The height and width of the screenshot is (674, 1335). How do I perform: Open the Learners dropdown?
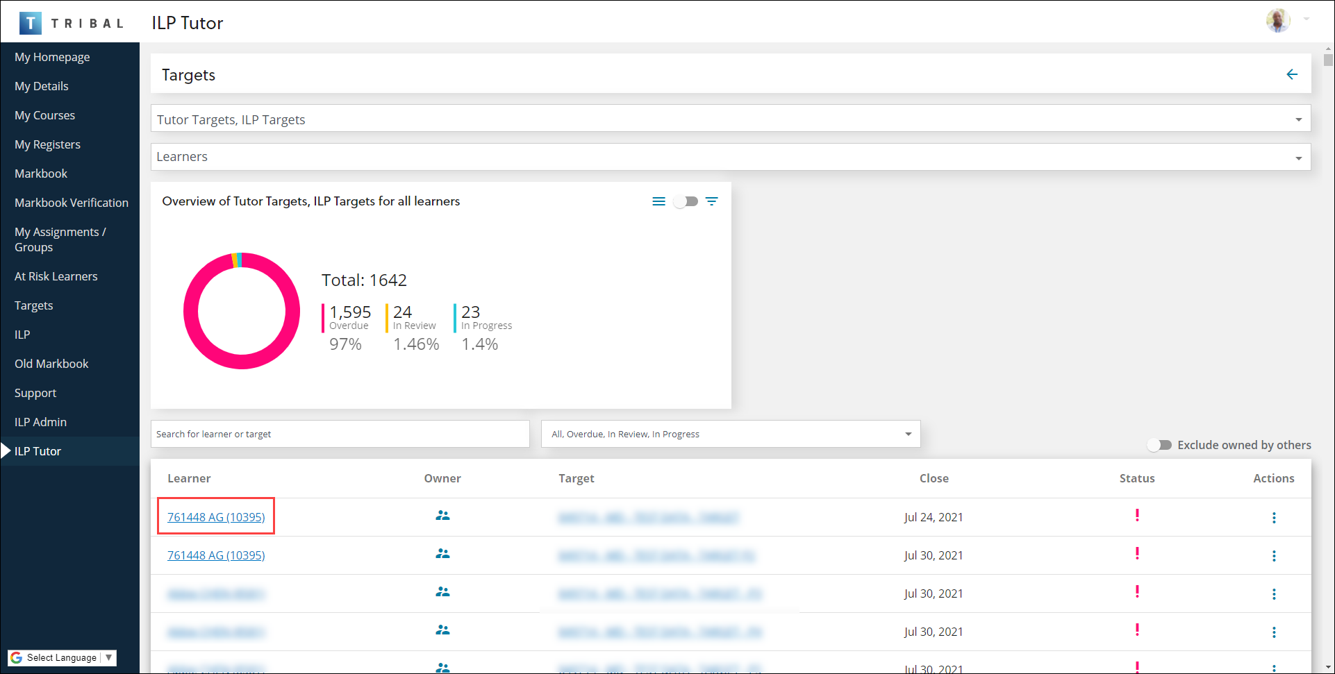1297,157
